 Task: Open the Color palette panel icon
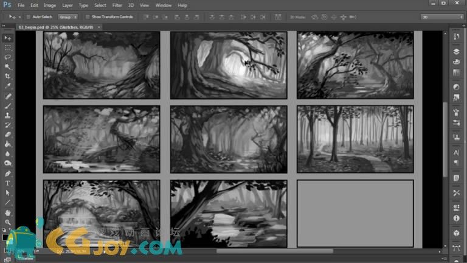pos(456,61)
